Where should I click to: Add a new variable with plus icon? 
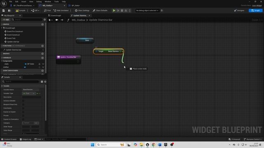42,58
